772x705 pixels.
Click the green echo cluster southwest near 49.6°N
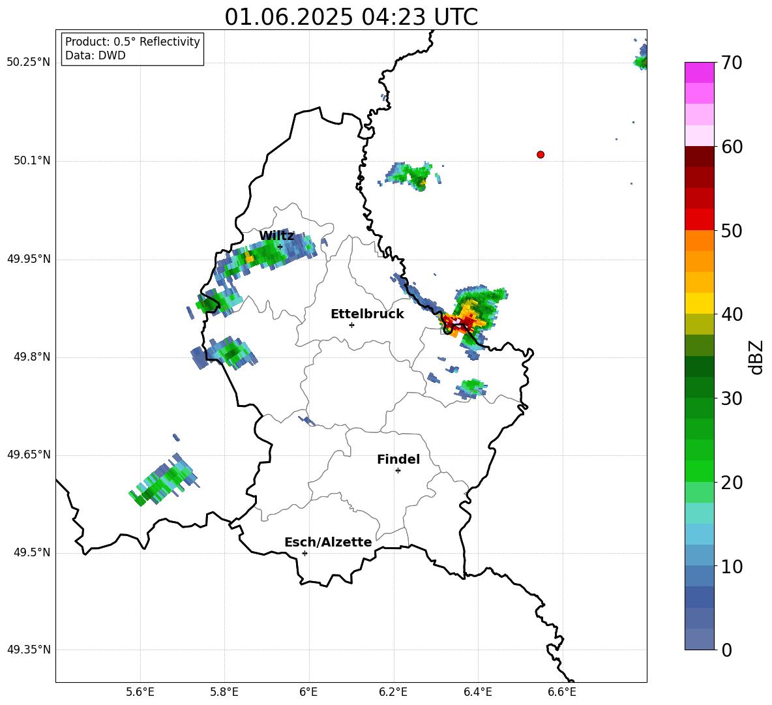164,480
